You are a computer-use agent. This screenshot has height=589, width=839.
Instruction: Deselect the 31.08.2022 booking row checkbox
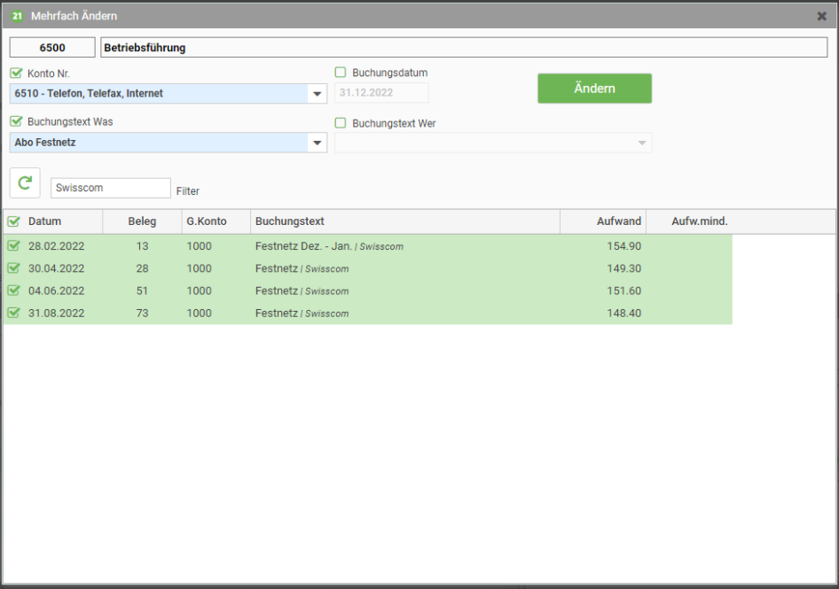pos(14,313)
